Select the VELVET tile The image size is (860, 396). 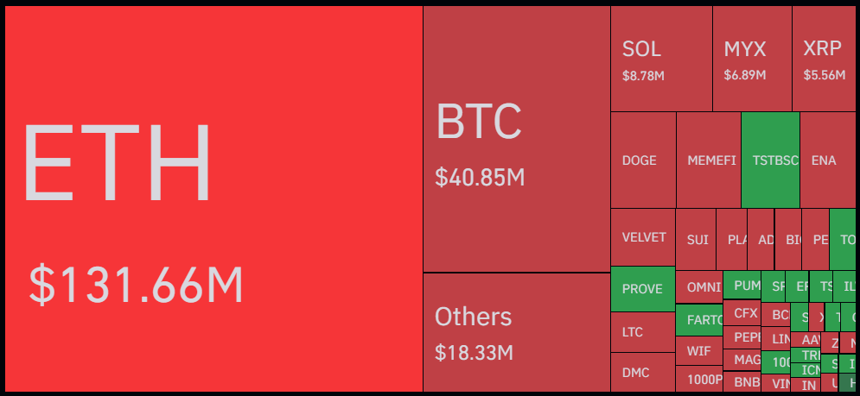(643, 237)
